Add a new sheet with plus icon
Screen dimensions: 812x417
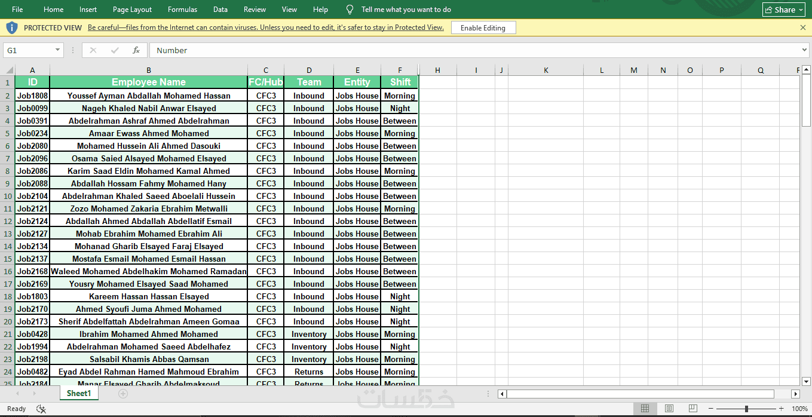(123, 394)
